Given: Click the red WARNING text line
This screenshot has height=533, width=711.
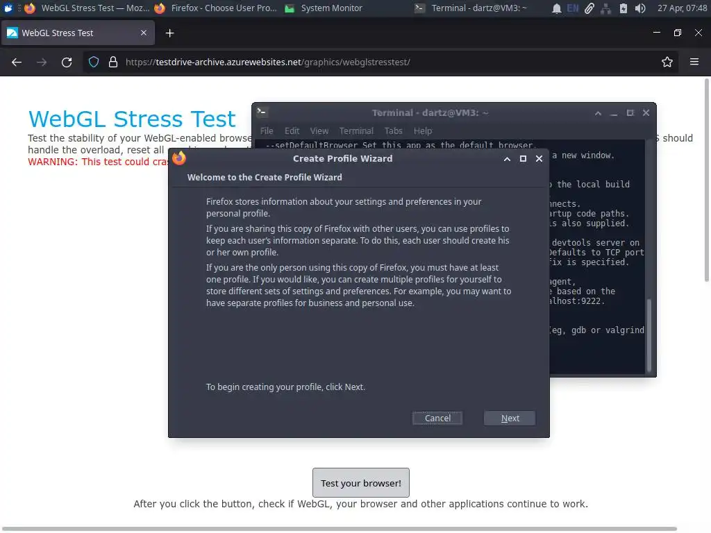Looking at the screenshot, I should pyautogui.click(x=98, y=162).
